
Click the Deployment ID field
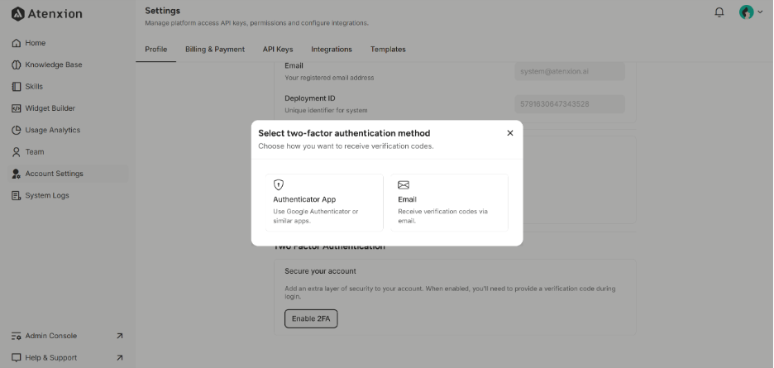tap(570, 104)
